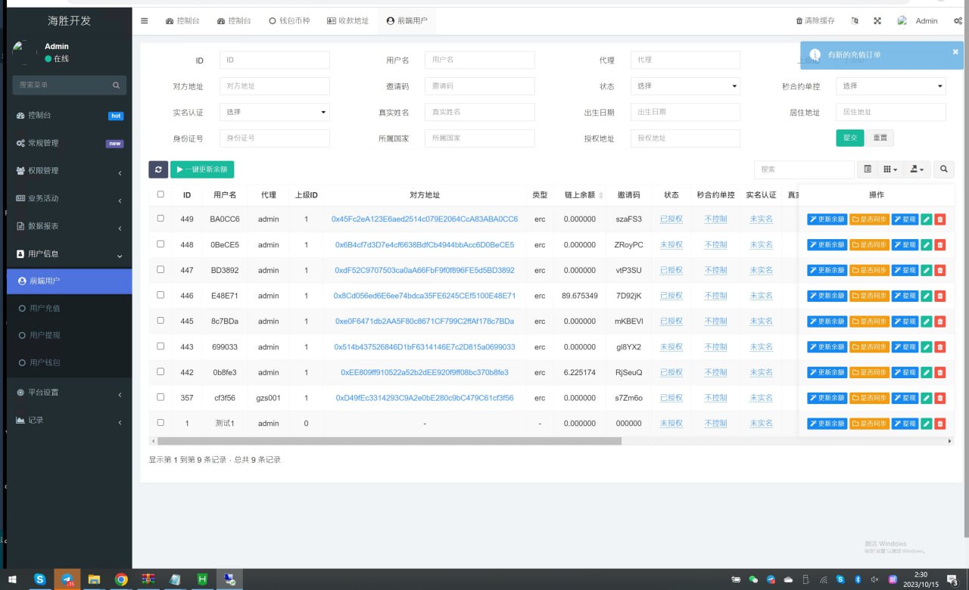969x590 pixels.
Task: Switch to the 收款地址 tab
Action: (347, 21)
